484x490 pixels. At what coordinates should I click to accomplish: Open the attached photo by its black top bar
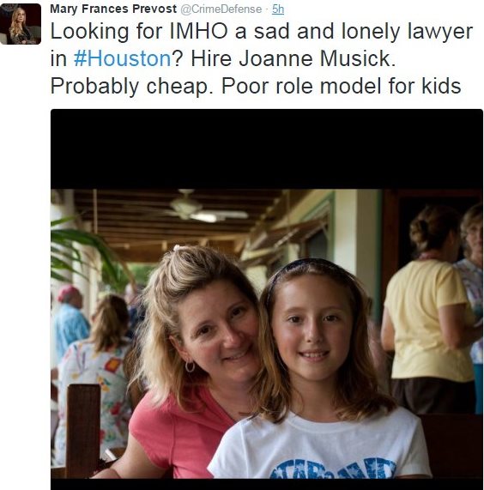click(x=267, y=148)
